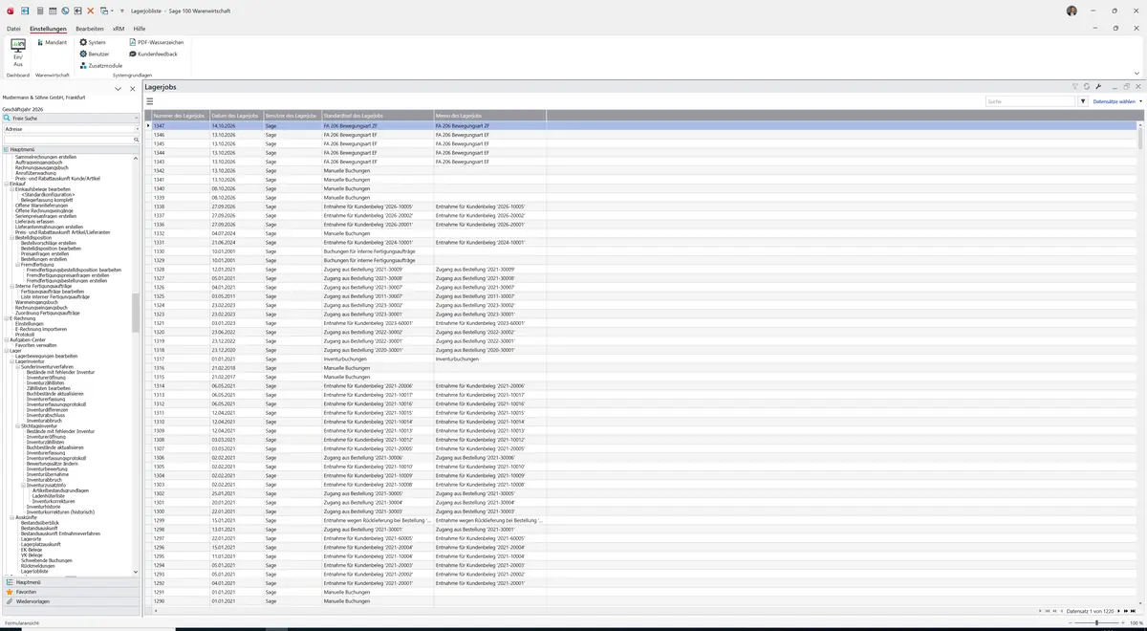Open Datensätze wählen dropdown
Image resolution: width=1147 pixels, height=631 pixels.
1116,100
